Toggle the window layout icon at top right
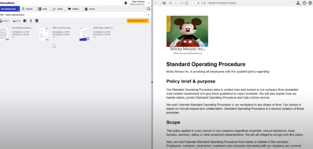Viewport: 313px width, 149px height. [149, 9]
